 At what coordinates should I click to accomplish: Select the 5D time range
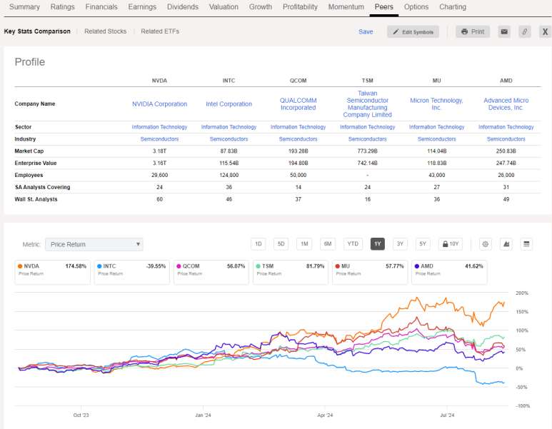[281, 244]
